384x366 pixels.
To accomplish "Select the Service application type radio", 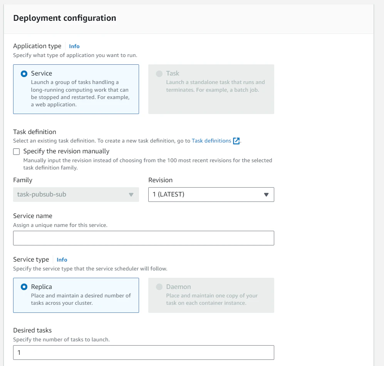I will (24, 74).
